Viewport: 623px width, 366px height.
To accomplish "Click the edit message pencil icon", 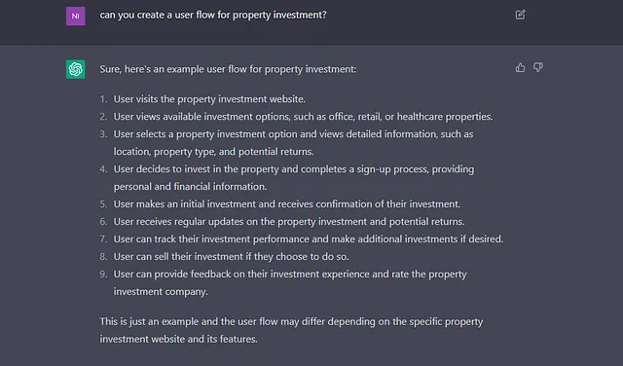I will point(520,15).
